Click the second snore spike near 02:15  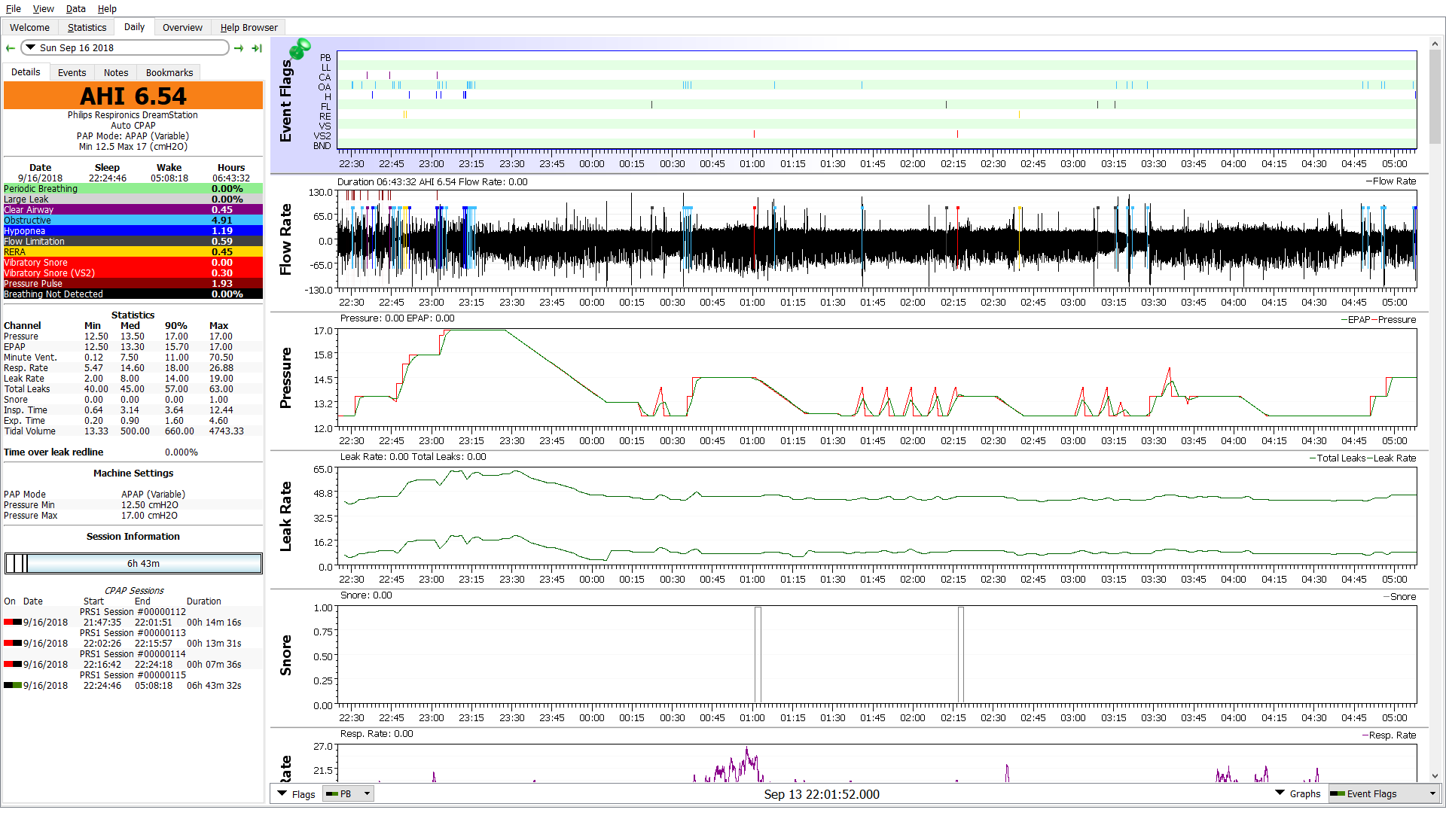point(961,655)
